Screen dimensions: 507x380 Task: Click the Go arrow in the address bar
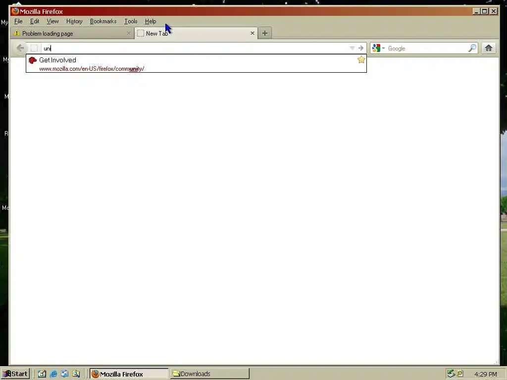[361, 48]
